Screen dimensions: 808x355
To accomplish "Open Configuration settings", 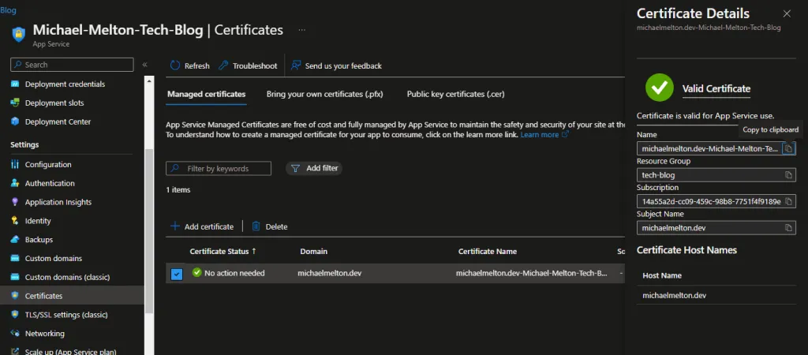I will coord(48,164).
